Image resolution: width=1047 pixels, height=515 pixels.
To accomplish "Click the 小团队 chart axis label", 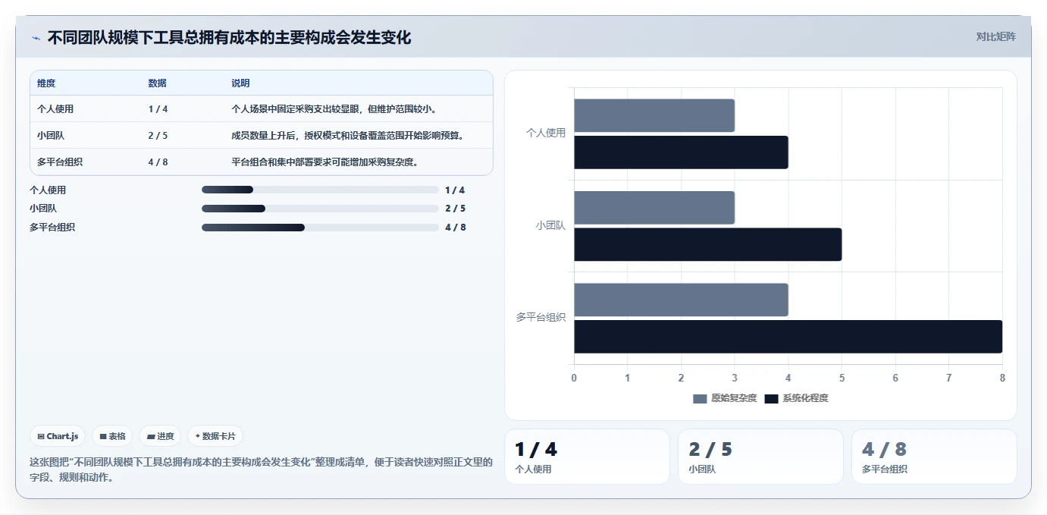I will pos(550,225).
